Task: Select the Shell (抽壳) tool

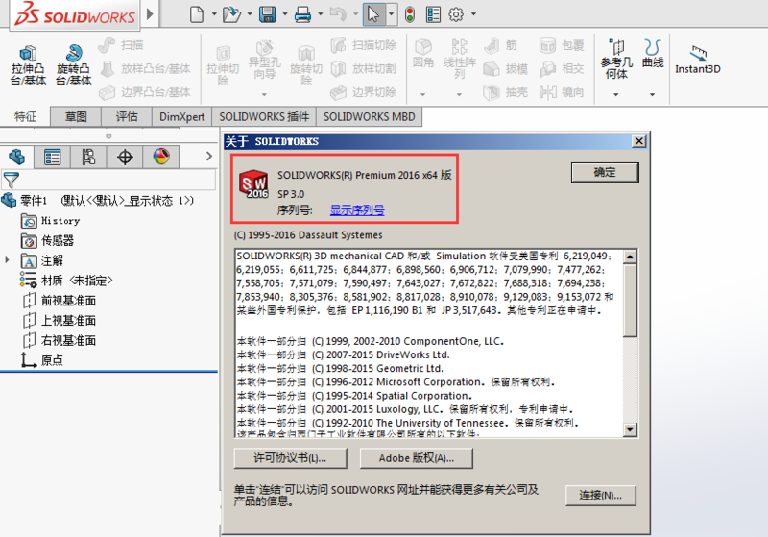Action: [x=506, y=91]
